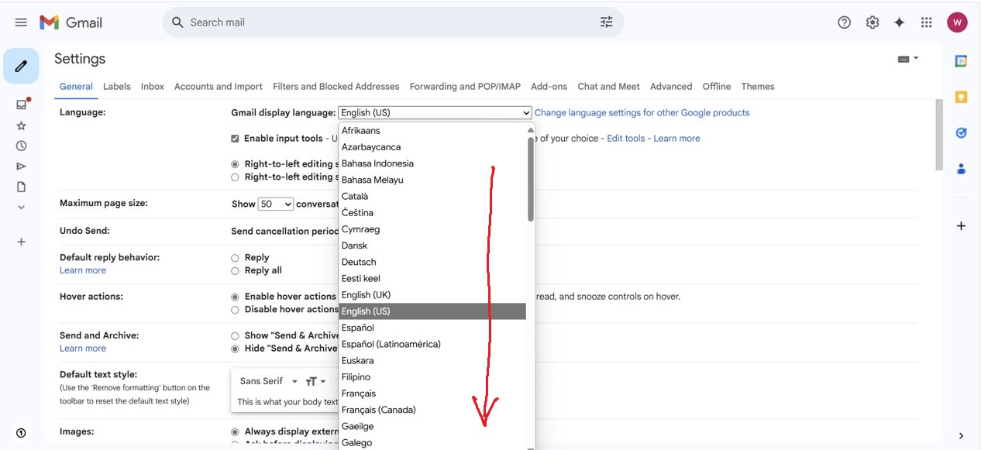Image resolution: width=981 pixels, height=450 pixels.
Task: Select Reply default behavior
Action: (235, 258)
